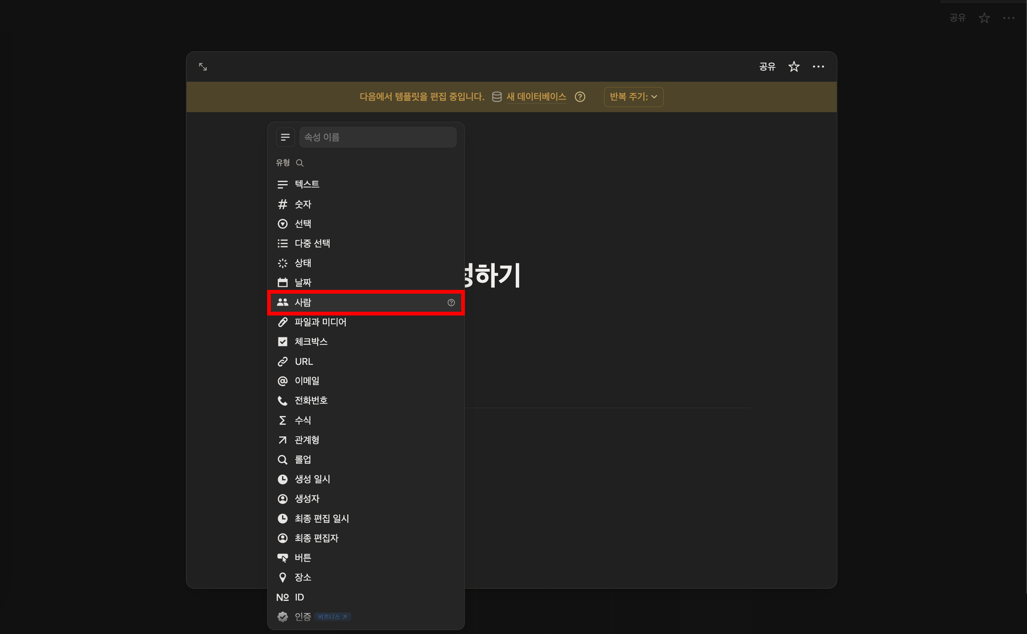Click help icon next to 새 데이터베이스

[x=580, y=97]
